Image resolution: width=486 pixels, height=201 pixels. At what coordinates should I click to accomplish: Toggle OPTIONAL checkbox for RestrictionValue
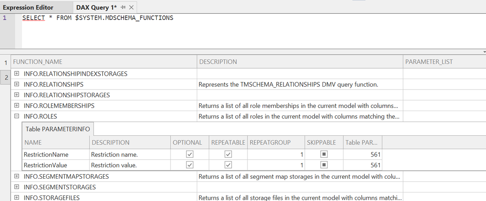pyautogui.click(x=189, y=165)
